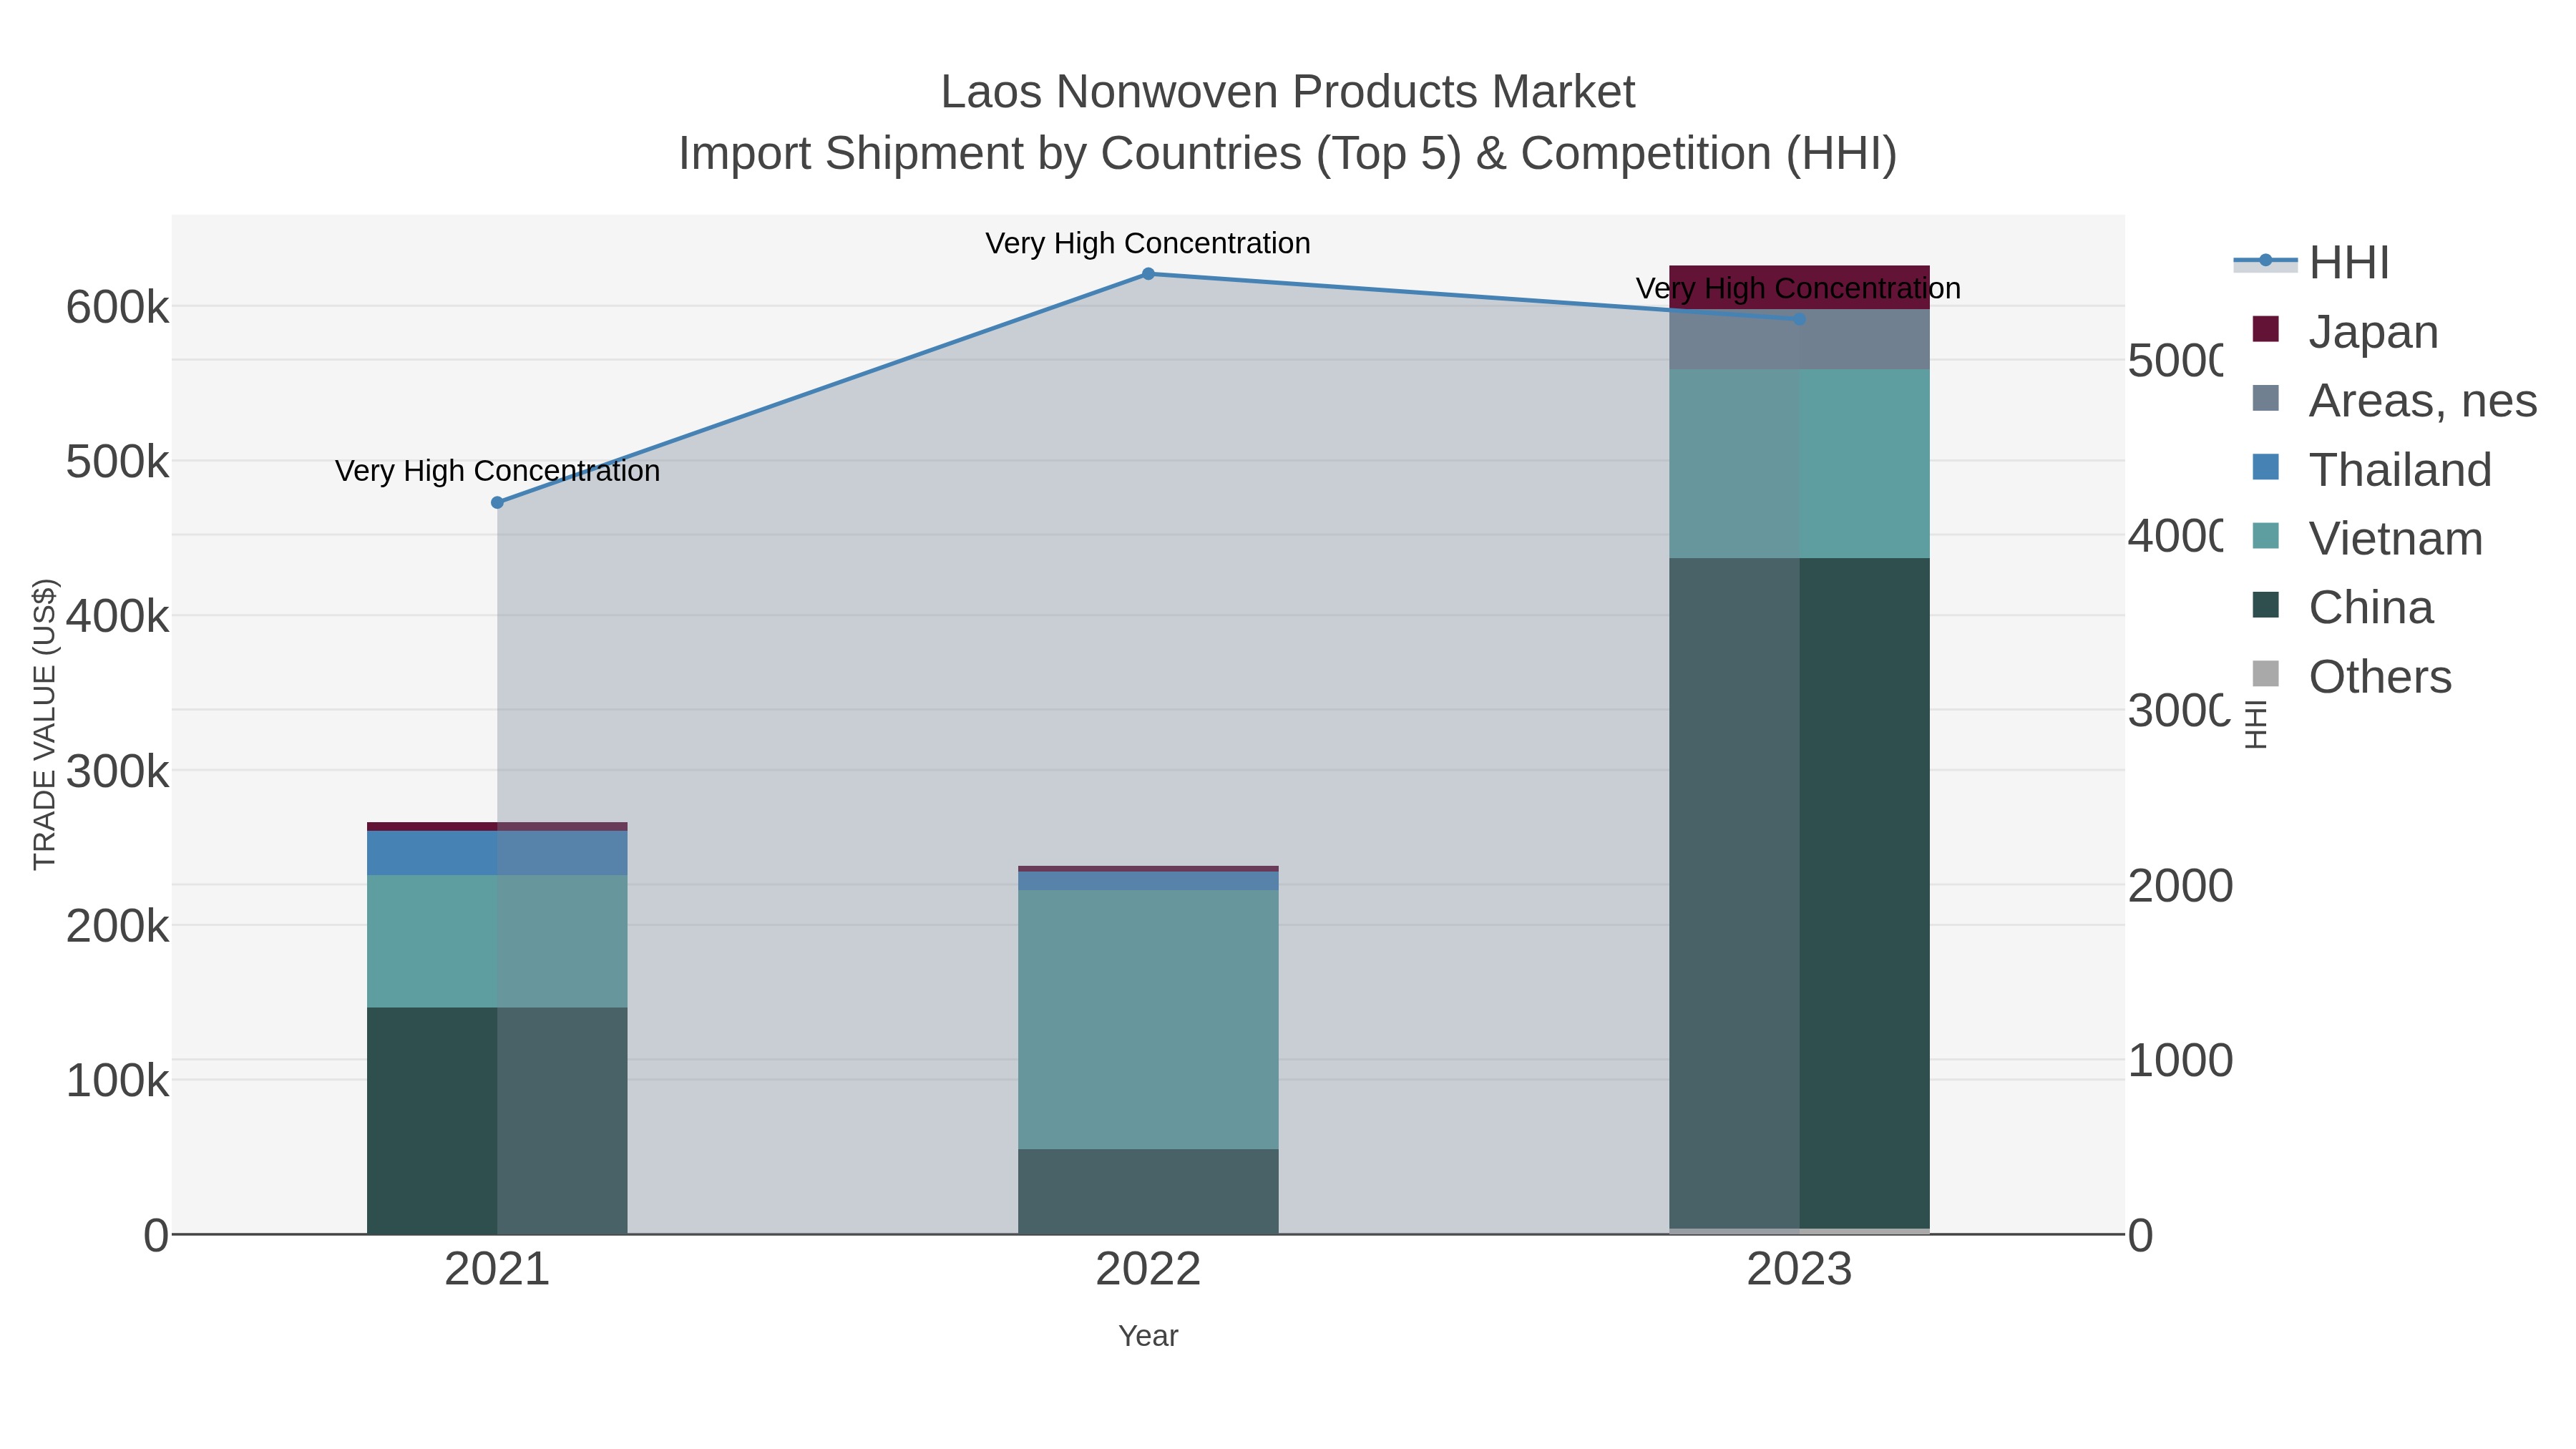
Task: Toggle the Japan series in legend
Action: 2345,331
